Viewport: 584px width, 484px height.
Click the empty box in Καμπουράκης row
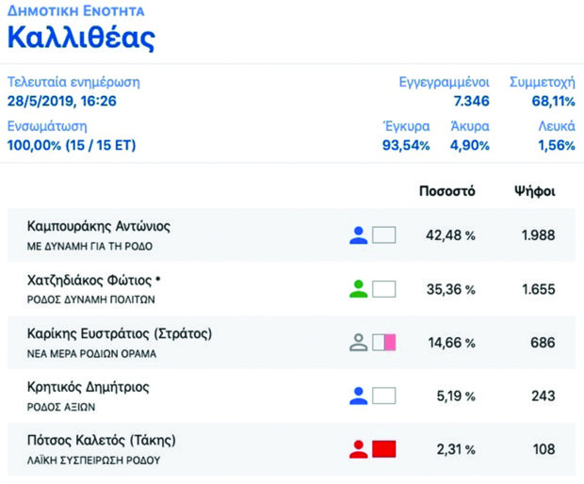(384, 235)
